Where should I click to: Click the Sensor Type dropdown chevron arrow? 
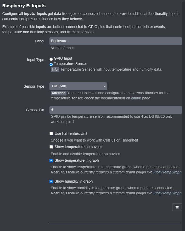click(105, 86)
